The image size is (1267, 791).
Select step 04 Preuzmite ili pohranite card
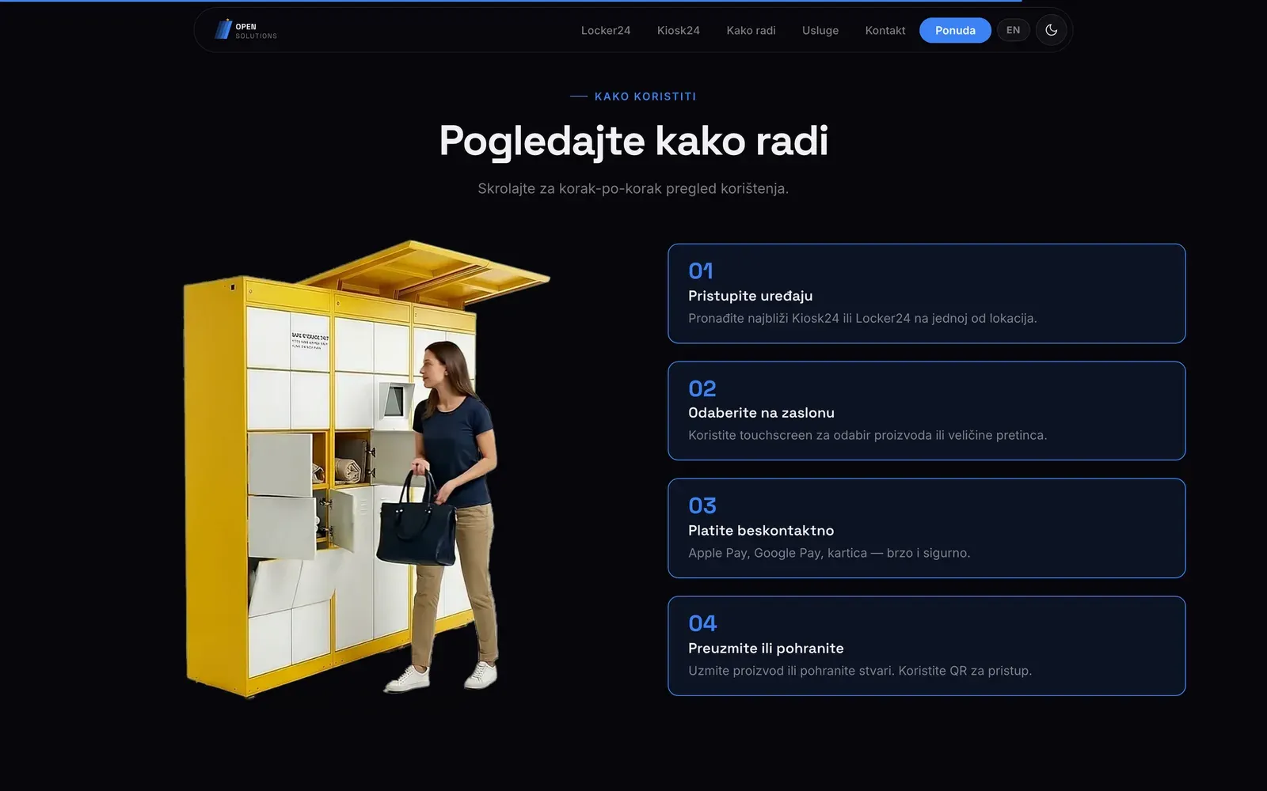[926, 646]
